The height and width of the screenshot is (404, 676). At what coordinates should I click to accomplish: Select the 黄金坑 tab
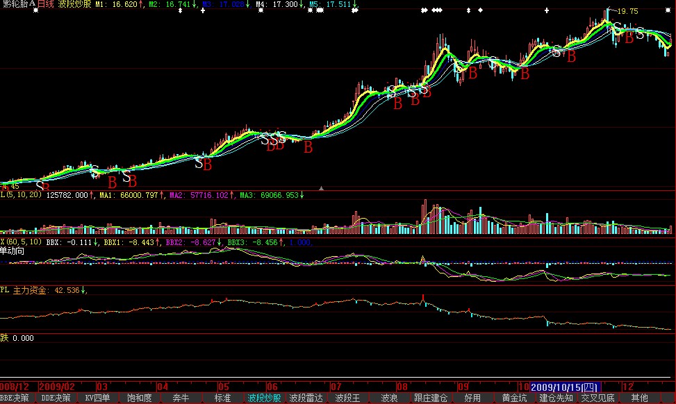(514, 398)
